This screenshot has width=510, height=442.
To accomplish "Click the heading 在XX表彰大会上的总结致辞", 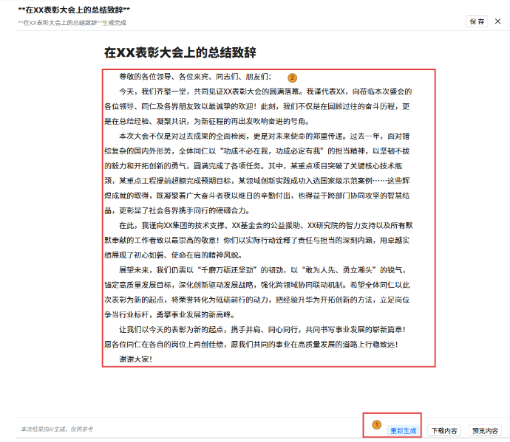I will pyautogui.click(x=180, y=53).
